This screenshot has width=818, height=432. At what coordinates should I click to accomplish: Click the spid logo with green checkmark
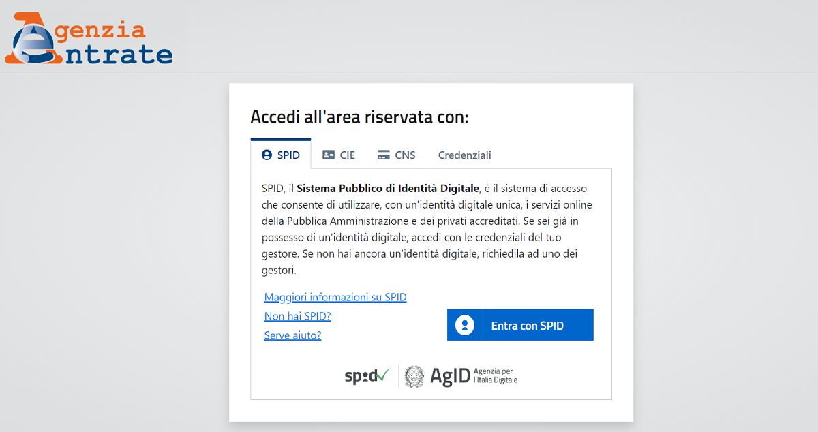coord(367,375)
